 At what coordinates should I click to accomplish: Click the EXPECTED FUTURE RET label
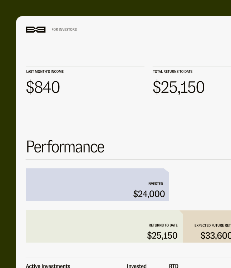pos(212,225)
